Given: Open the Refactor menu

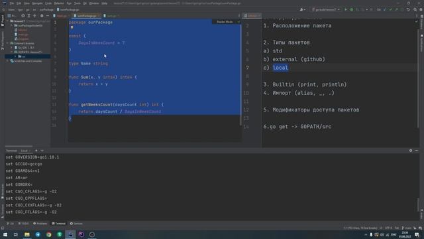Looking at the screenshot, I should (x=59, y=3).
